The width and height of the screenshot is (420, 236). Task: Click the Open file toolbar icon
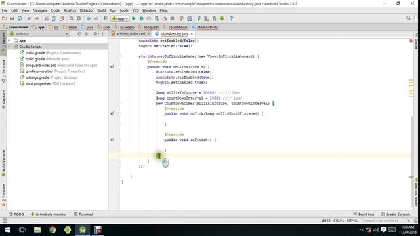coord(4,18)
